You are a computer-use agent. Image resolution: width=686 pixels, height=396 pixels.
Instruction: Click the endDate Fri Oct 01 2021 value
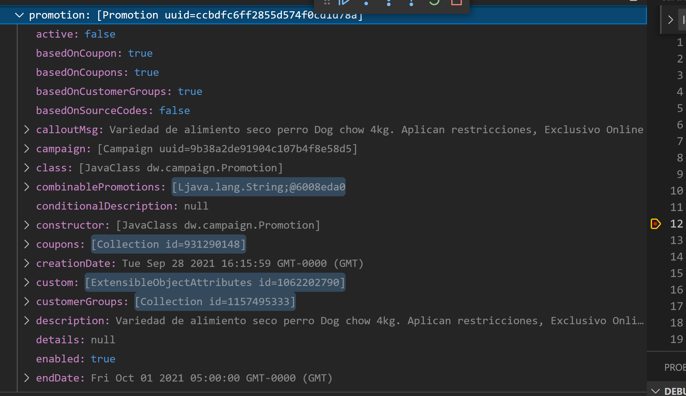[x=212, y=378]
